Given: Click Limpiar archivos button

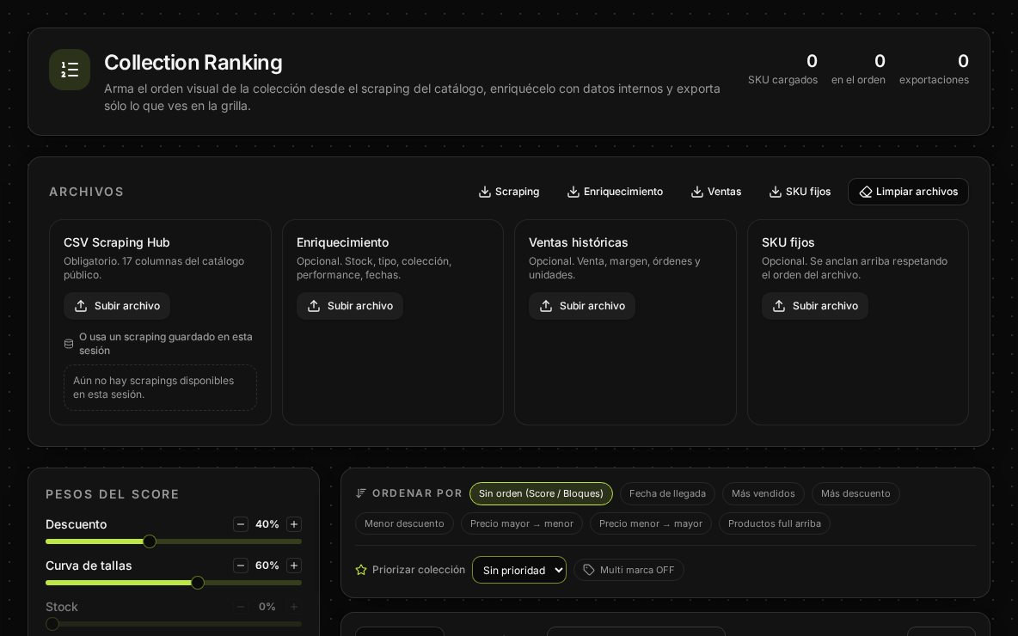Looking at the screenshot, I should click(908, 192).
